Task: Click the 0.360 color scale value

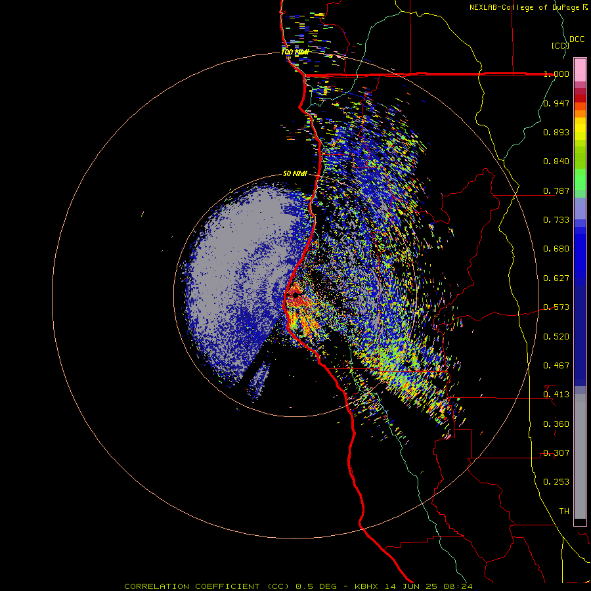Action: 556,424
